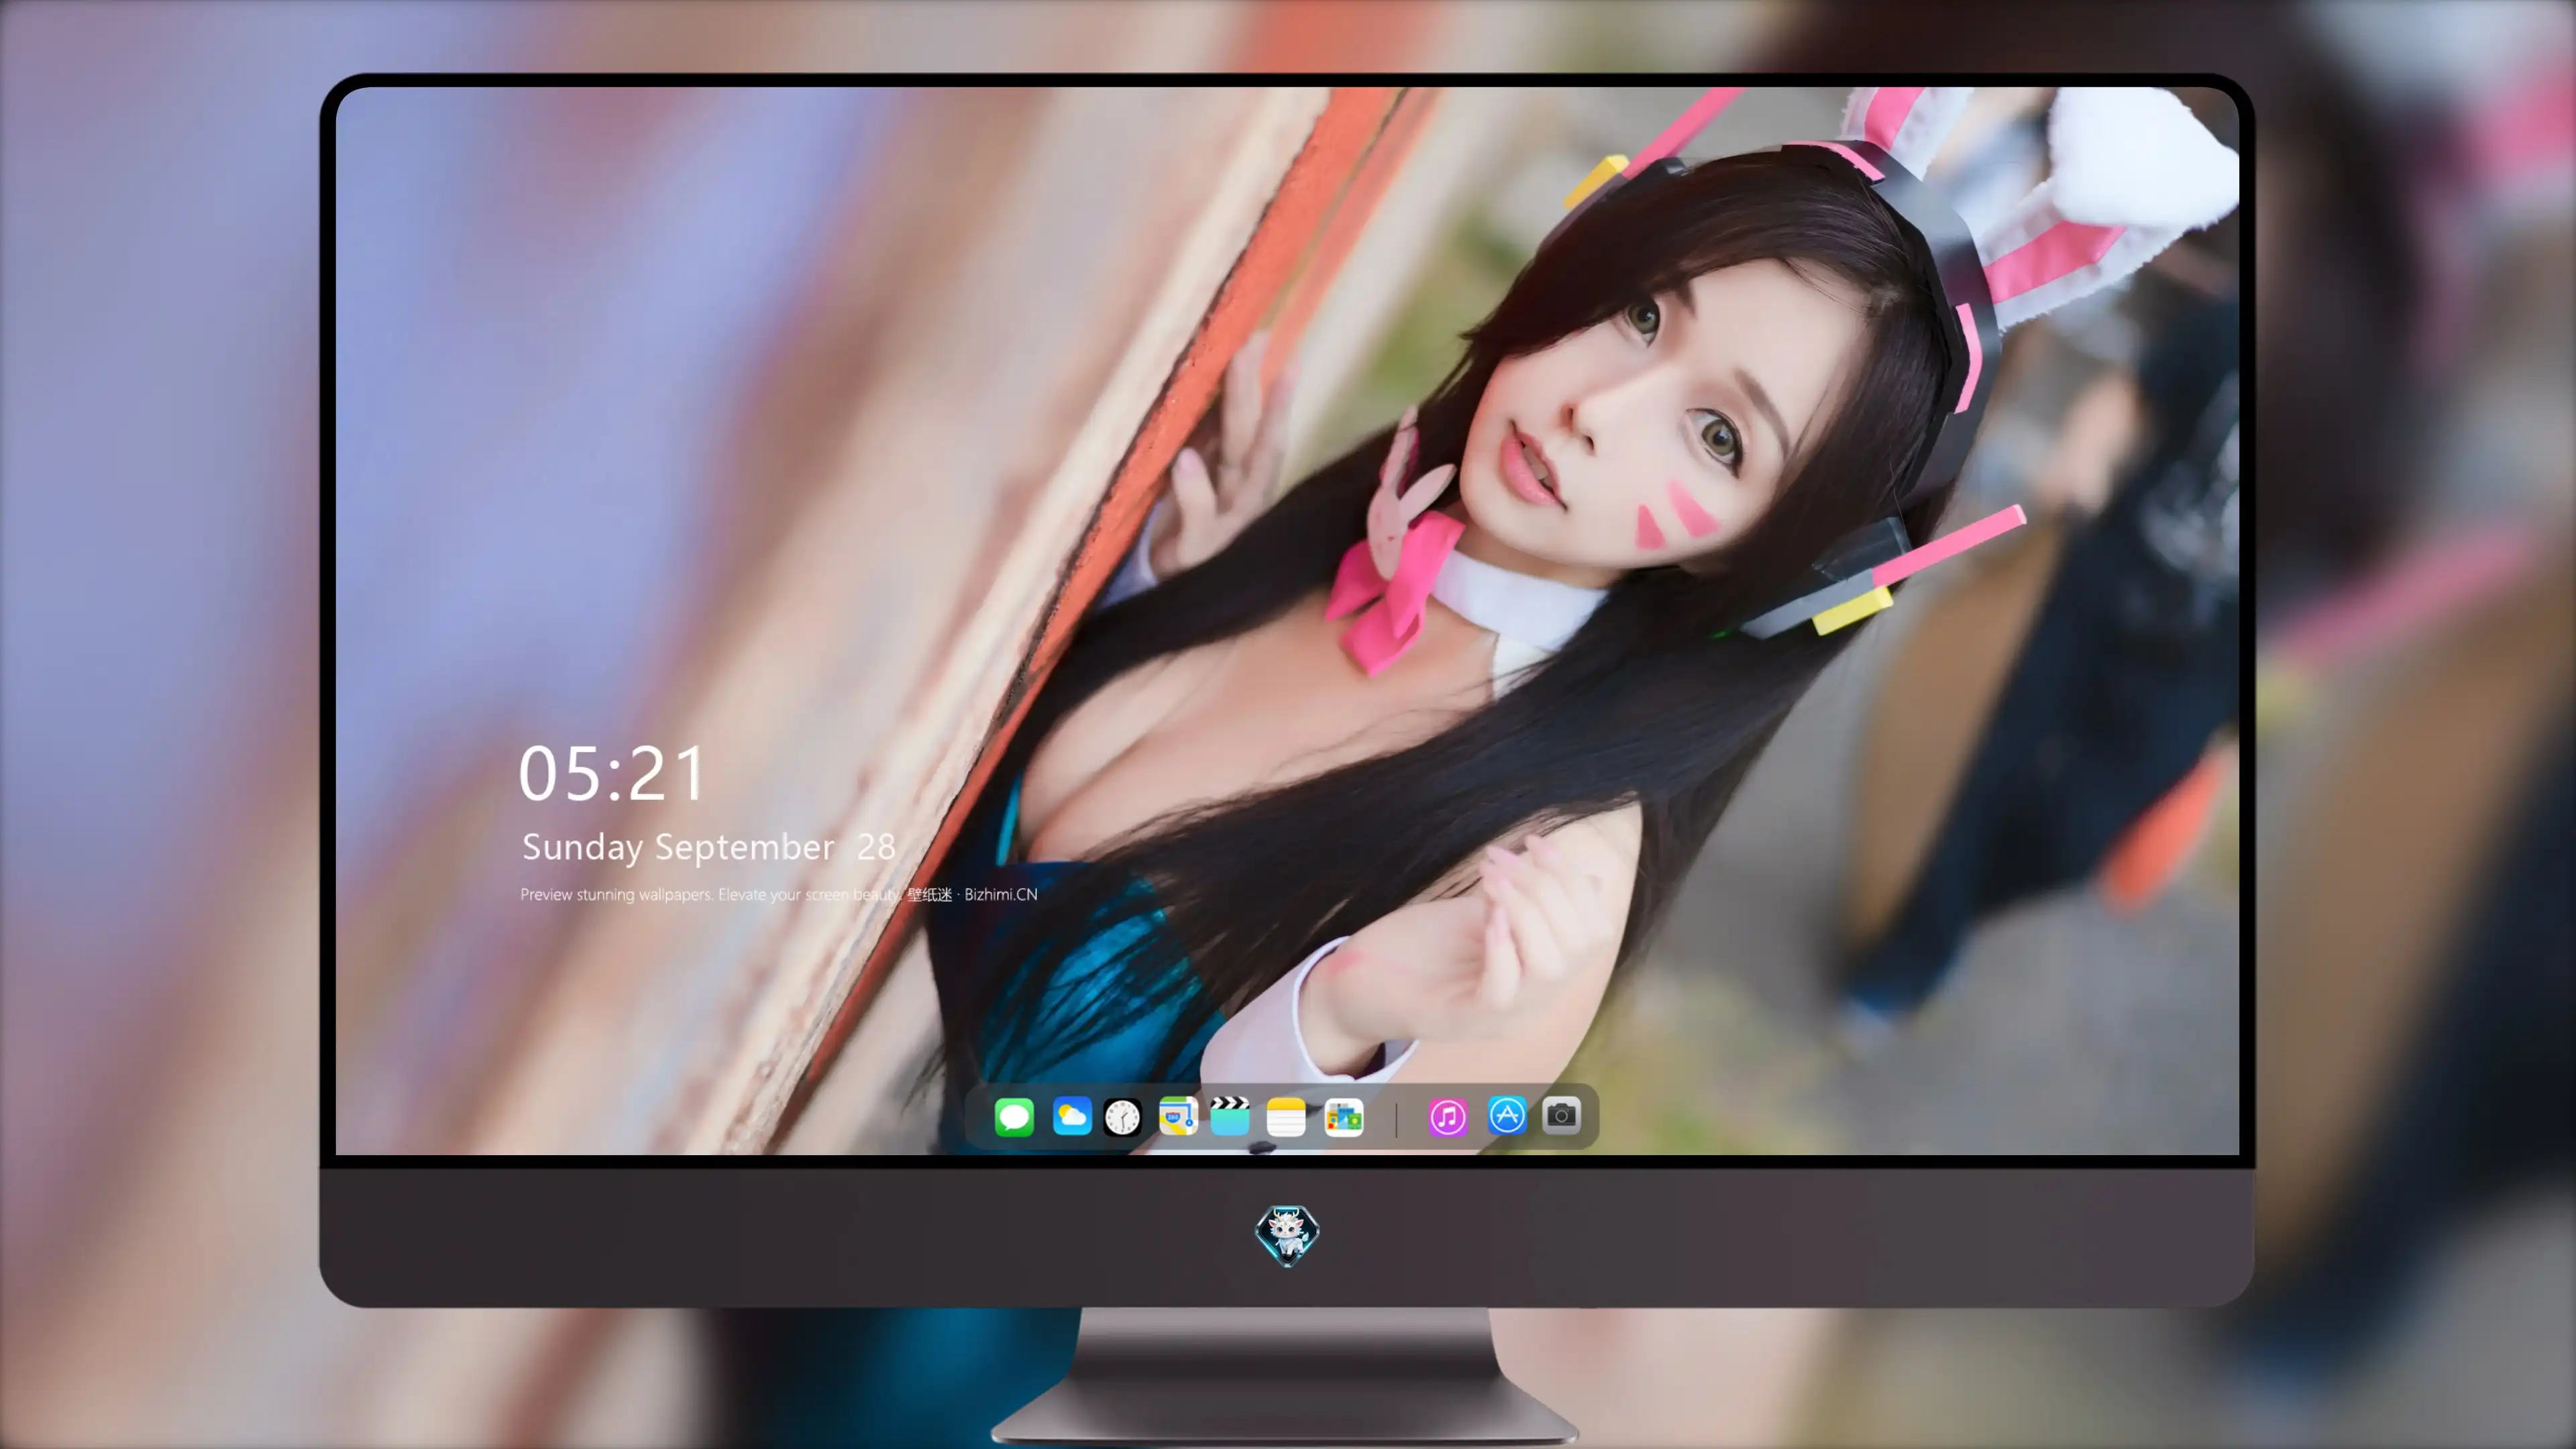This screenshot has width=2576, height=1449.
Task: Launch the Clock app from dock
Action: 1122,1117
